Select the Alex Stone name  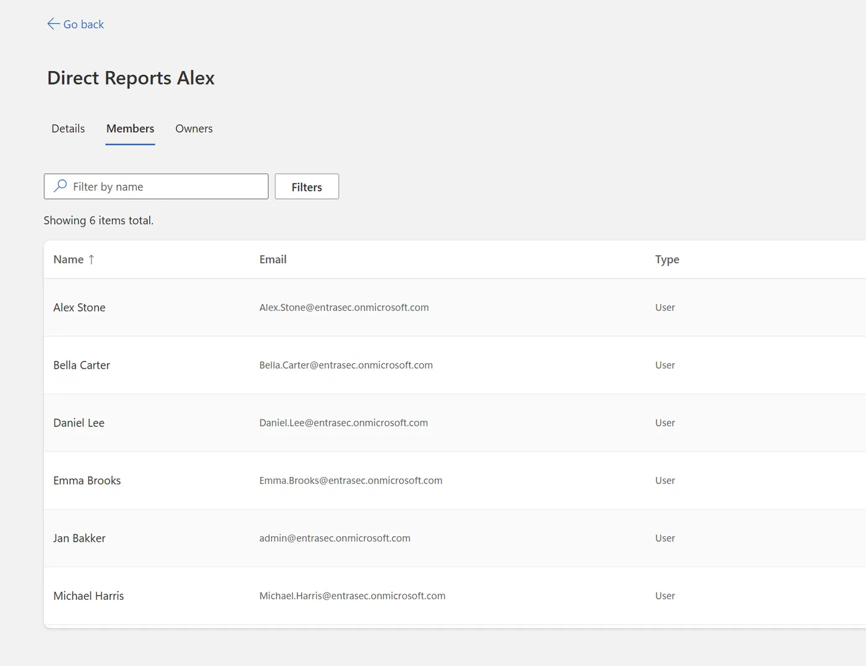click(79, 308)
